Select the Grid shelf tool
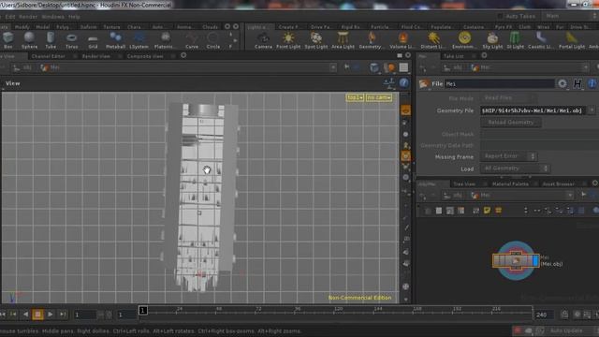 [x=93, y=40]
